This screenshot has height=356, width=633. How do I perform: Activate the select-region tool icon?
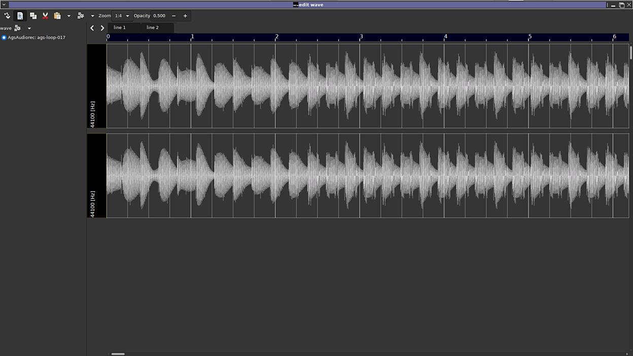(20, 16)
